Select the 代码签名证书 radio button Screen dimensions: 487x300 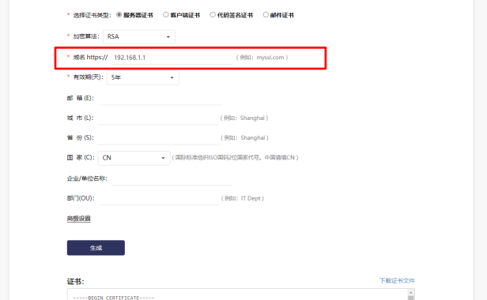[x=213, y=14]
